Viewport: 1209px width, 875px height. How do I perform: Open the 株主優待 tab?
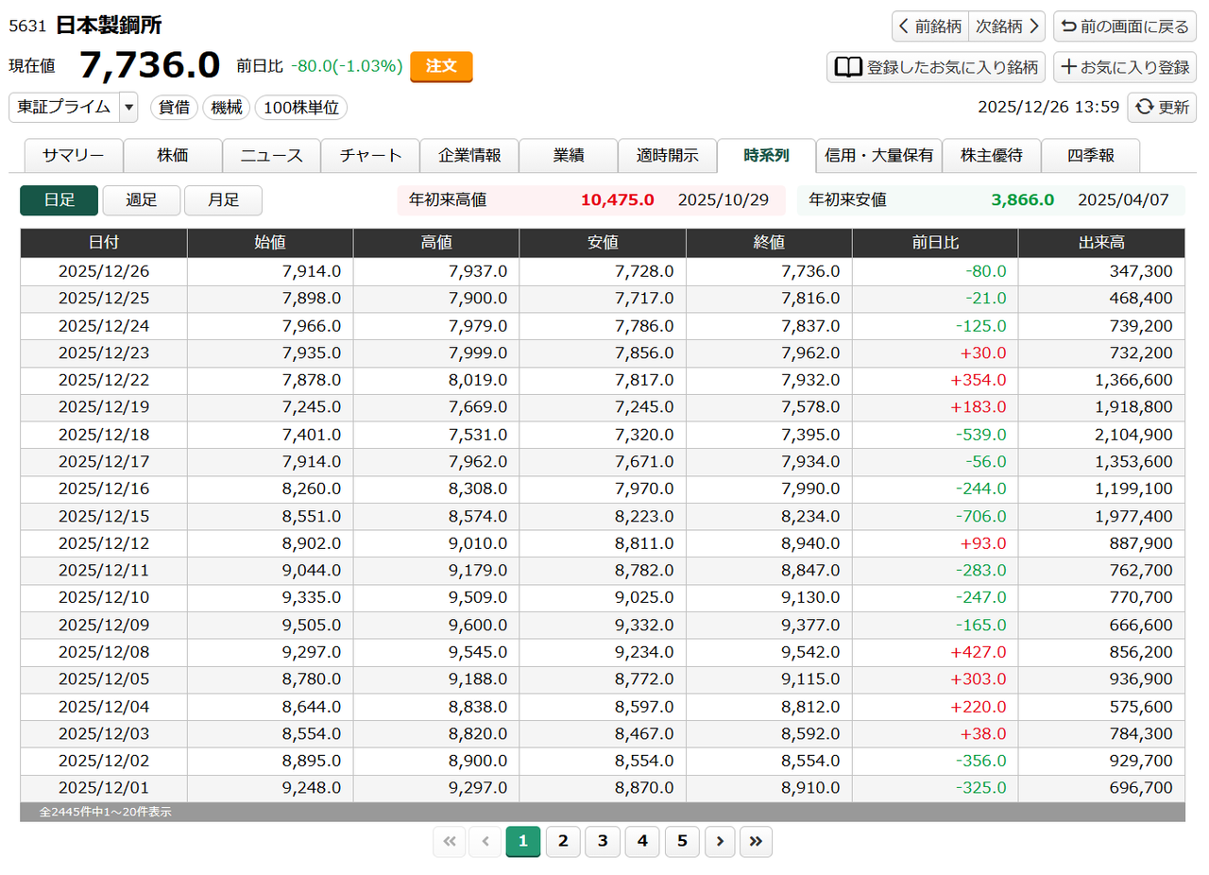click(991, 156)
